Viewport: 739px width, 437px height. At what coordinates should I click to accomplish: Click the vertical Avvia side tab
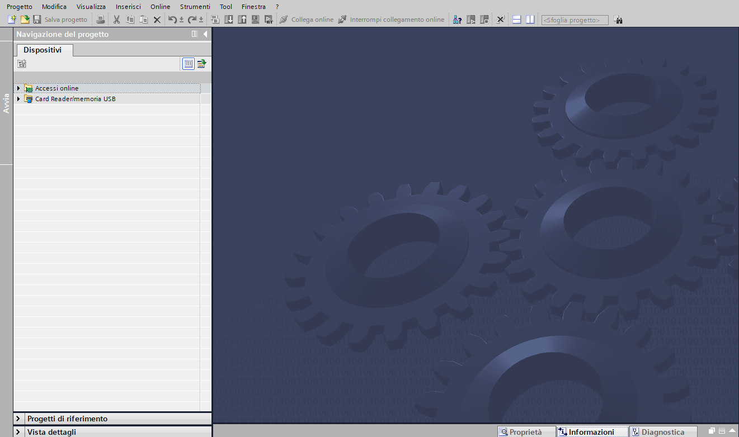[6, 103]
